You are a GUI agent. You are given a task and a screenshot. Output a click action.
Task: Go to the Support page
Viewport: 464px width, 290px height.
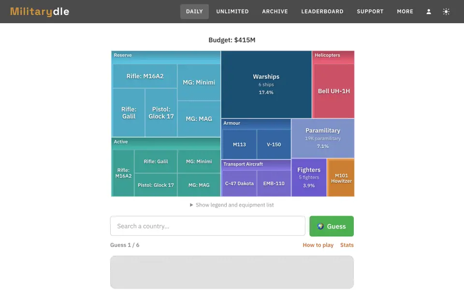[370, 12]
